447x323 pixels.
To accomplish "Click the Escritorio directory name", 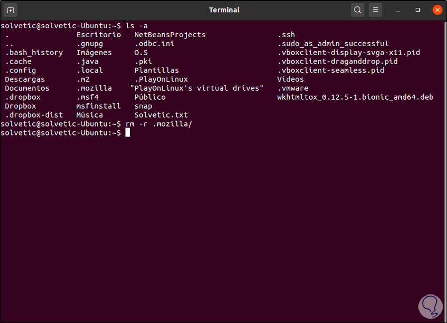I will (98, 35).
